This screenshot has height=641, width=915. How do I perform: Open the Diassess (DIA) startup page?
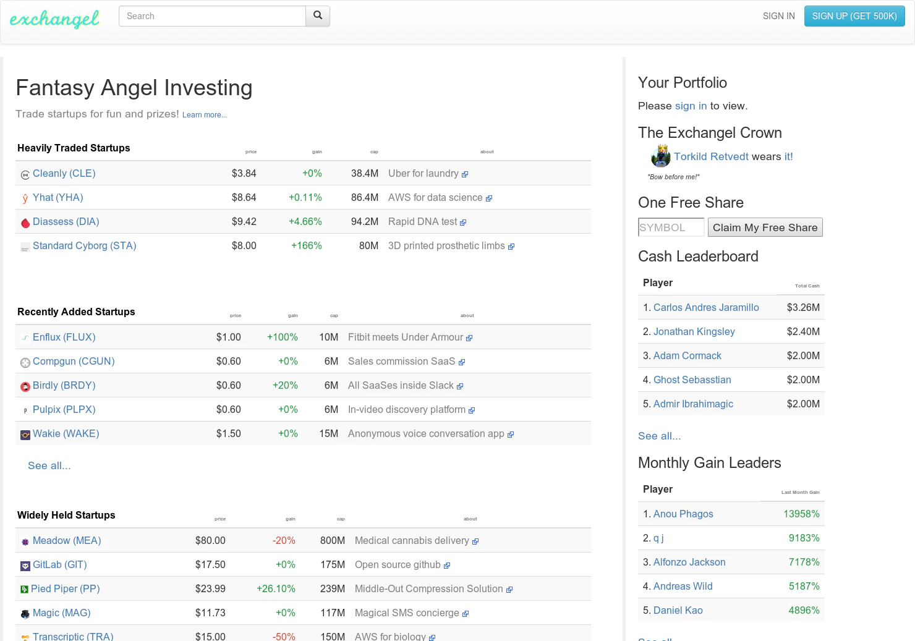[66, 222]
